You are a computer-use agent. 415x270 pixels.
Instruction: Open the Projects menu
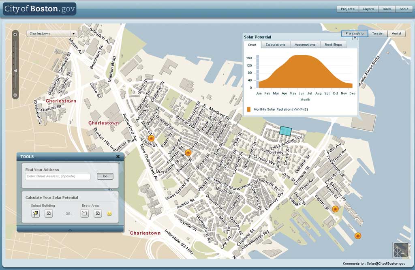tap(347, 9)
